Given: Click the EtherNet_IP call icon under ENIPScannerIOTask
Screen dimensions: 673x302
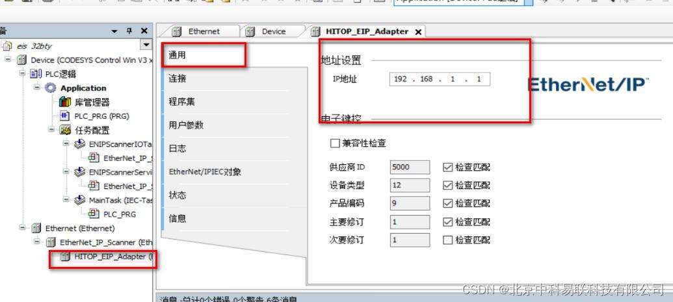Looking at the screenshot, I should tap(94, 158).
